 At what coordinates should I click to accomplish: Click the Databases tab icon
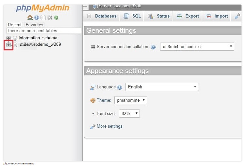coord(89,16)
